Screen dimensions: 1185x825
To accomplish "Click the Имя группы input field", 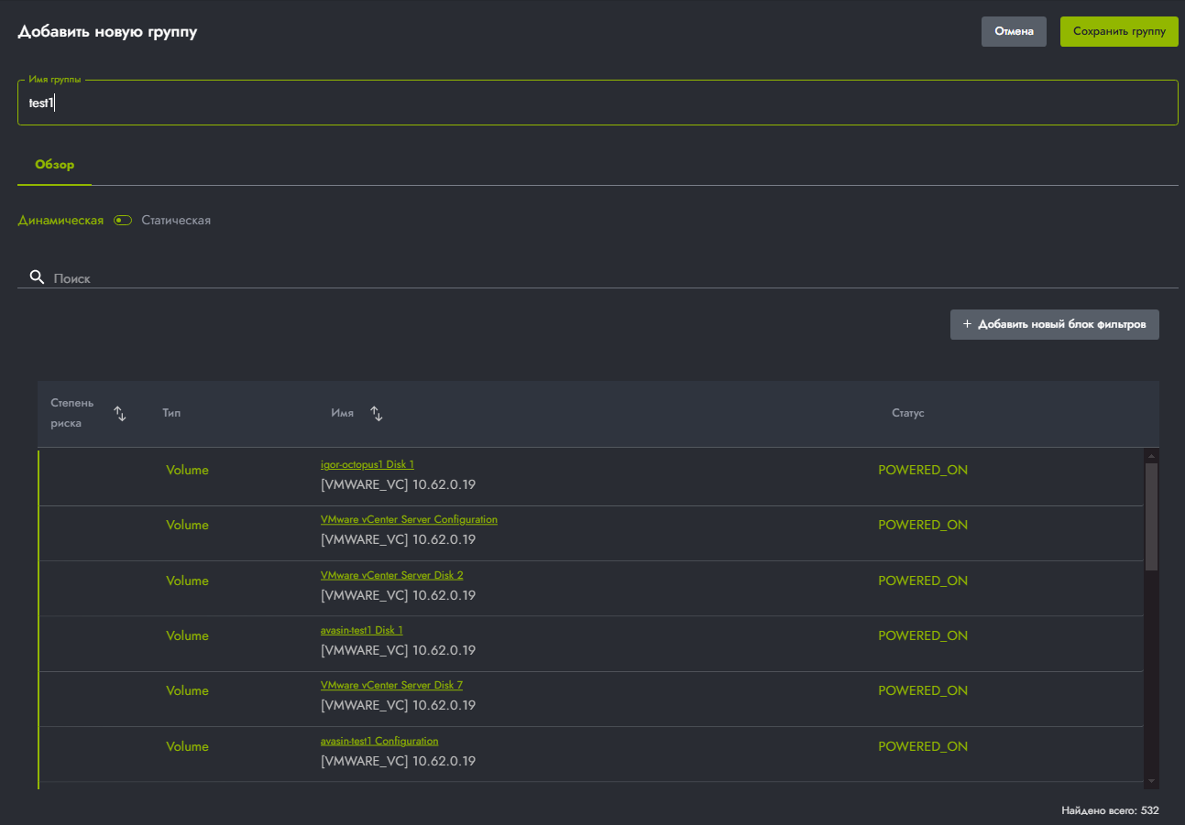I will pos(598,103).
